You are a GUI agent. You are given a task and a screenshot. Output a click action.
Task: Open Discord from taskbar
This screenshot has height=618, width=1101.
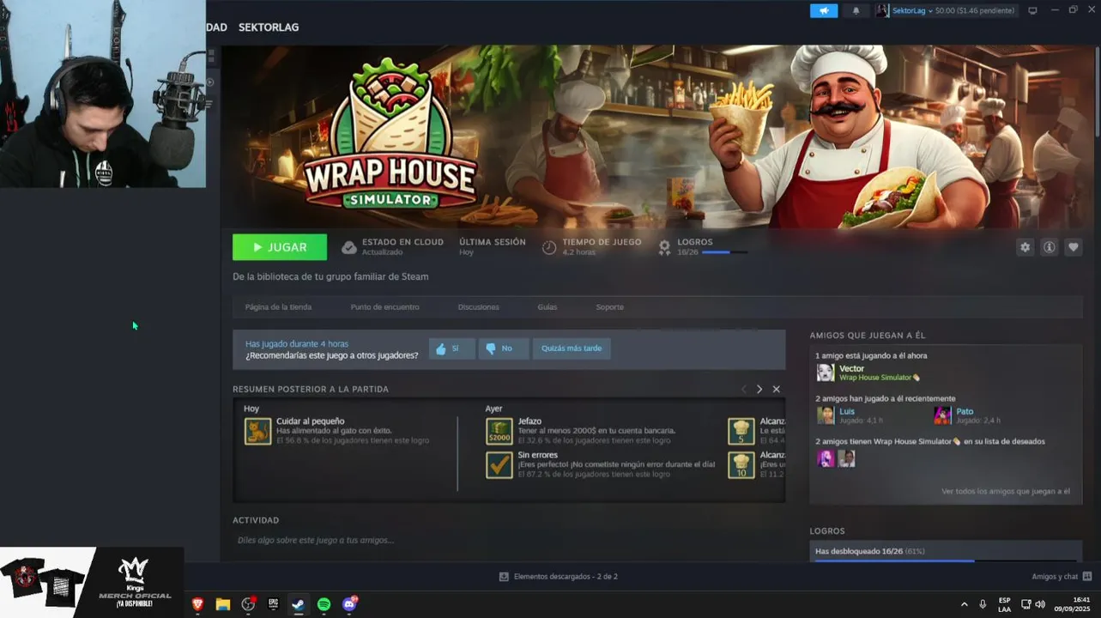(349, 604)
